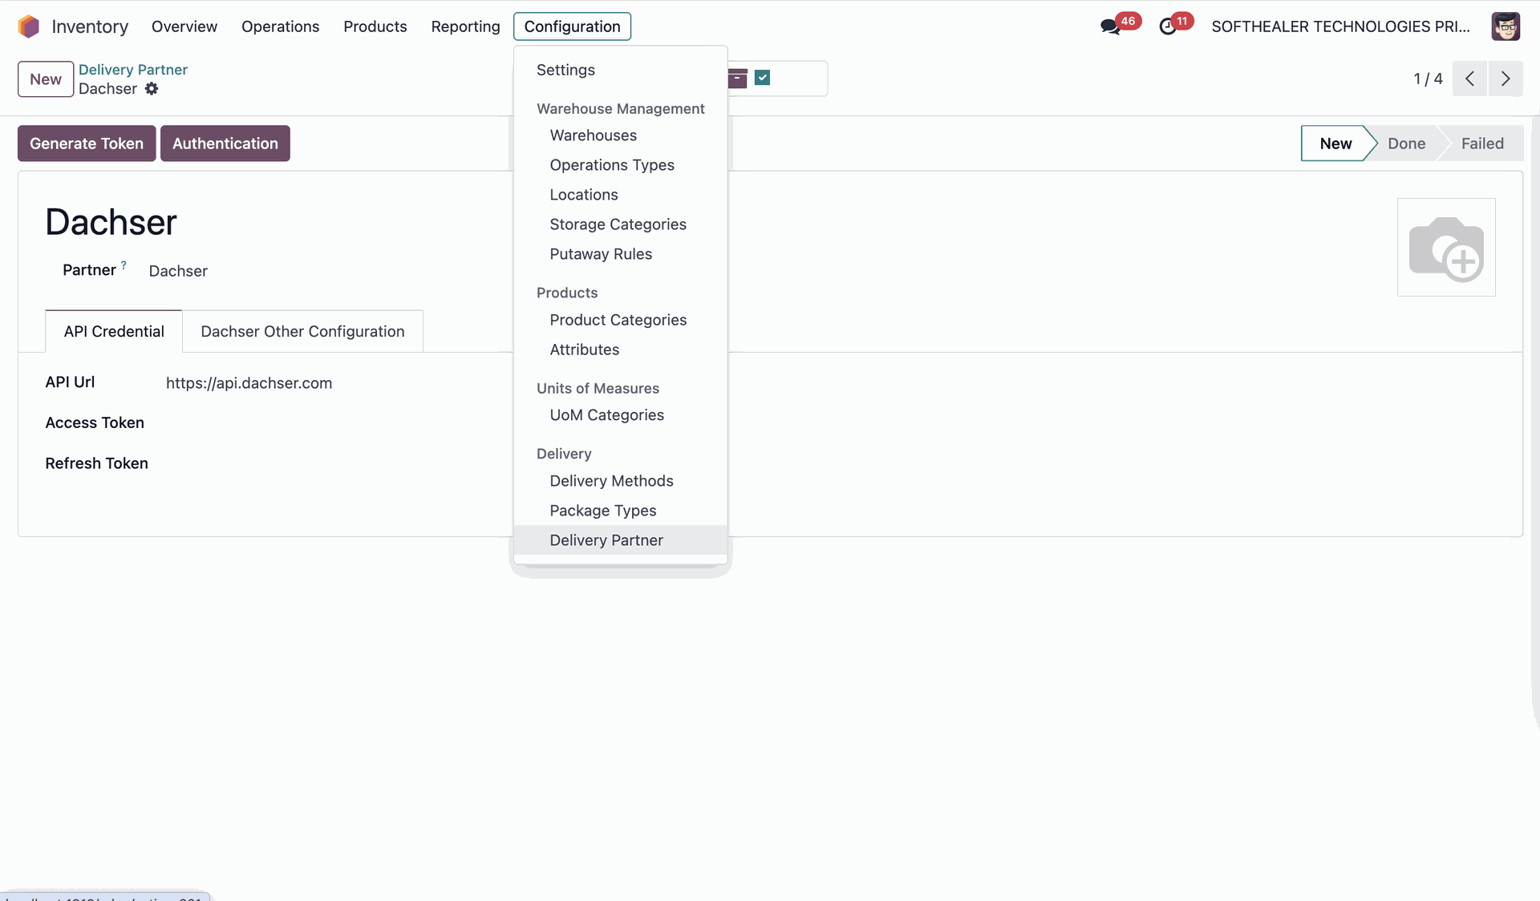Set the status to Done
Screen dimensions: 1540x901
(1406, 143)
